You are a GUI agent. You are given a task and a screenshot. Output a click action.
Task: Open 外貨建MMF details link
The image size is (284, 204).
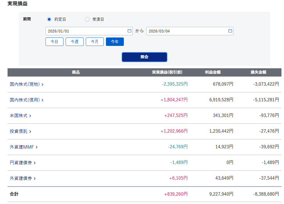pyautogui.click(x=22, y=147)
